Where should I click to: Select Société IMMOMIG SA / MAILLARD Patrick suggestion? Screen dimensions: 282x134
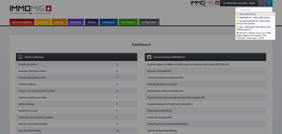[x=255, y=22]
